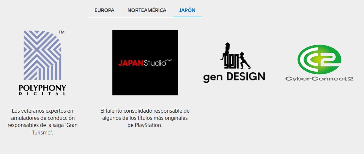
Task: Select the JAPÓN tab
Action: pos(187,10)
